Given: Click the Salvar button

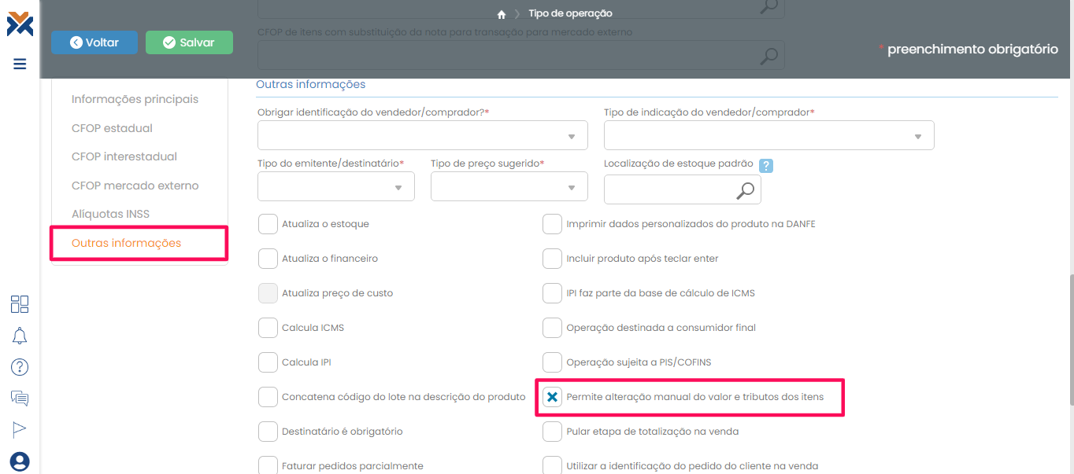Looking at the screenshot, I should click(189, 42).
